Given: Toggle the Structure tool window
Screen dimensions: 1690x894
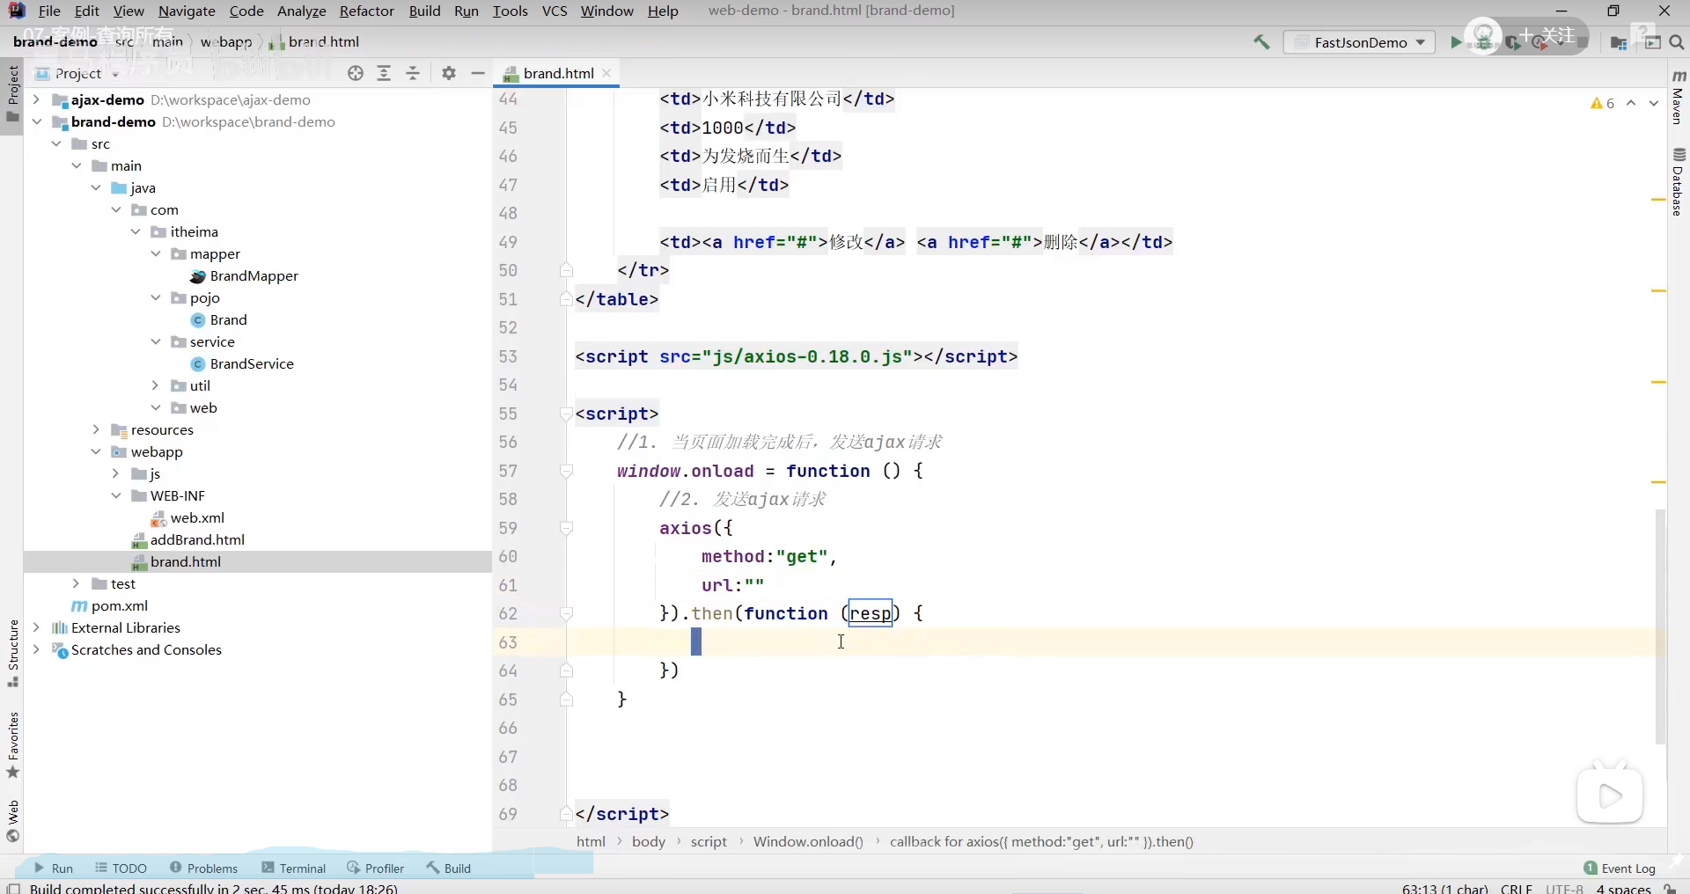Looking at the screenshot, I should click(13, 653).
